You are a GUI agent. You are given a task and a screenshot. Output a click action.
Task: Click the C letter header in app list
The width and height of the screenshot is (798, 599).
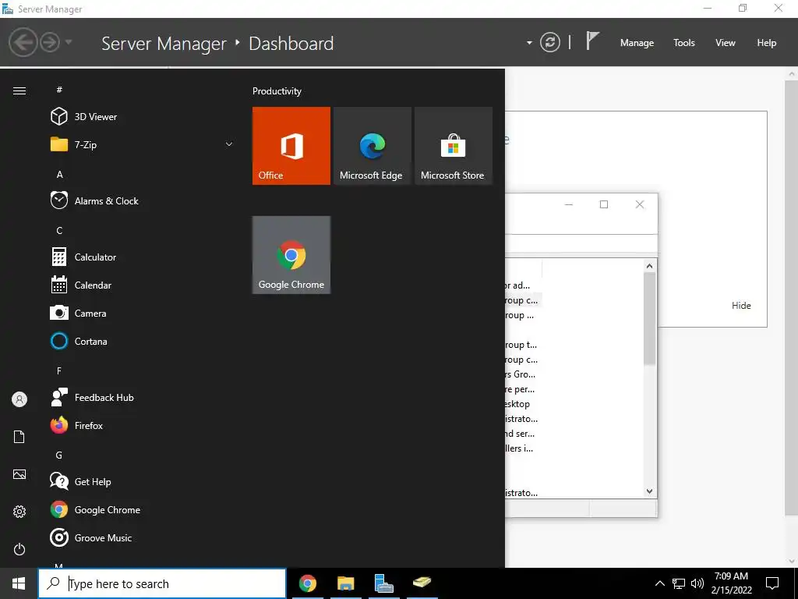(59, 231)
